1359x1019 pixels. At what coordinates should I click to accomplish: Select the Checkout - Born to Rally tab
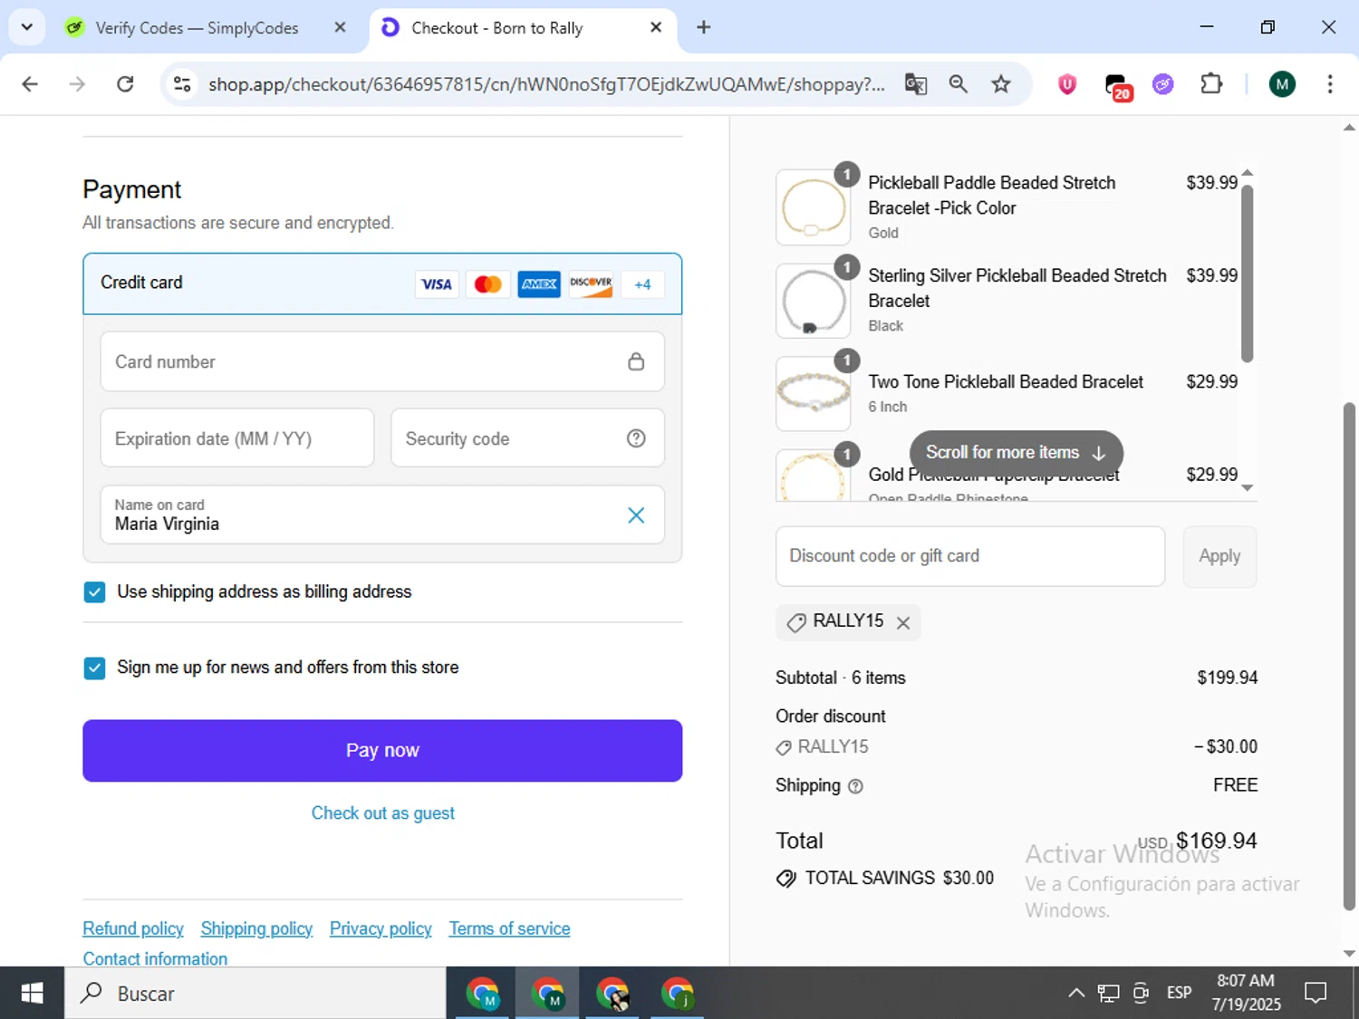[497, 28]
